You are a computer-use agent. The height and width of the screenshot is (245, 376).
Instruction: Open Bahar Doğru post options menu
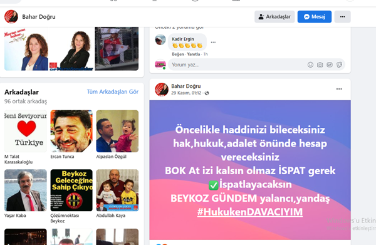tap(339, 89)
